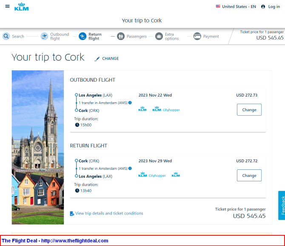Click outbound trip duration clock icon
285x246 pixels.
pyautogui.click(x=77, y=125)
